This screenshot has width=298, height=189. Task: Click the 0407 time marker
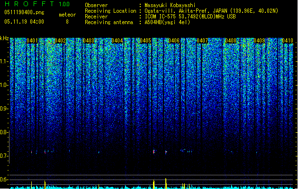202,41
